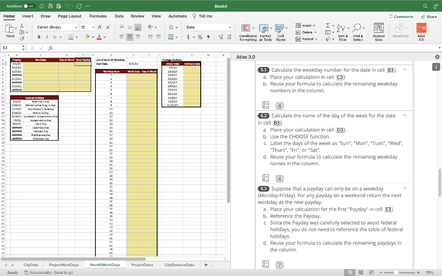Add a new sheet with plus button

coord(206,265)
